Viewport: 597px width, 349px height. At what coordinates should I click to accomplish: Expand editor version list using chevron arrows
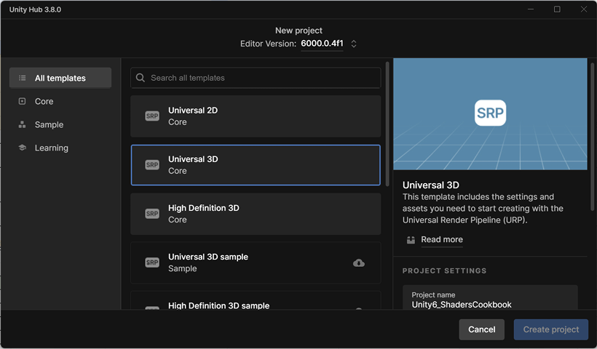[x=354, y=44]
